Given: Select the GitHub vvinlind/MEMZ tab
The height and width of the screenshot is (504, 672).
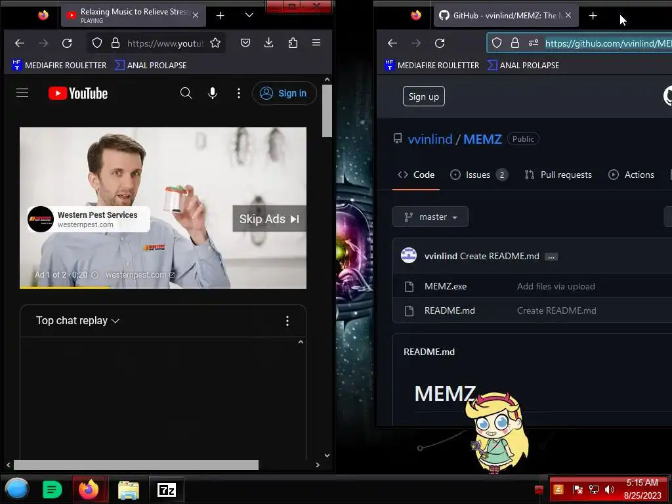Looking at the screenshot, I should point(499,16).
